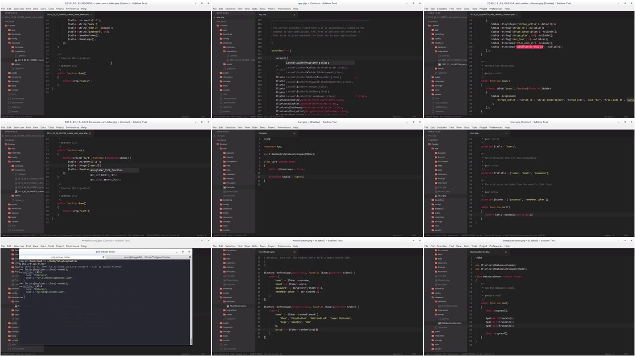Image resolution: width=635 pixels, height=356 pixels.
Task: Click the vertical scrollbar in create_users_table editor
Action: point(211,64)
